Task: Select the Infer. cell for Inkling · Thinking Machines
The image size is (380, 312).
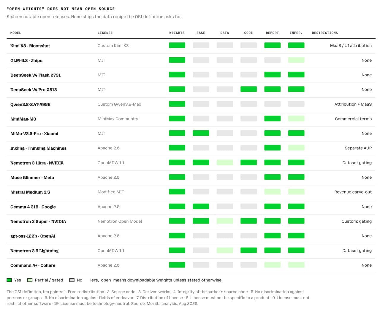Action: 296,148
